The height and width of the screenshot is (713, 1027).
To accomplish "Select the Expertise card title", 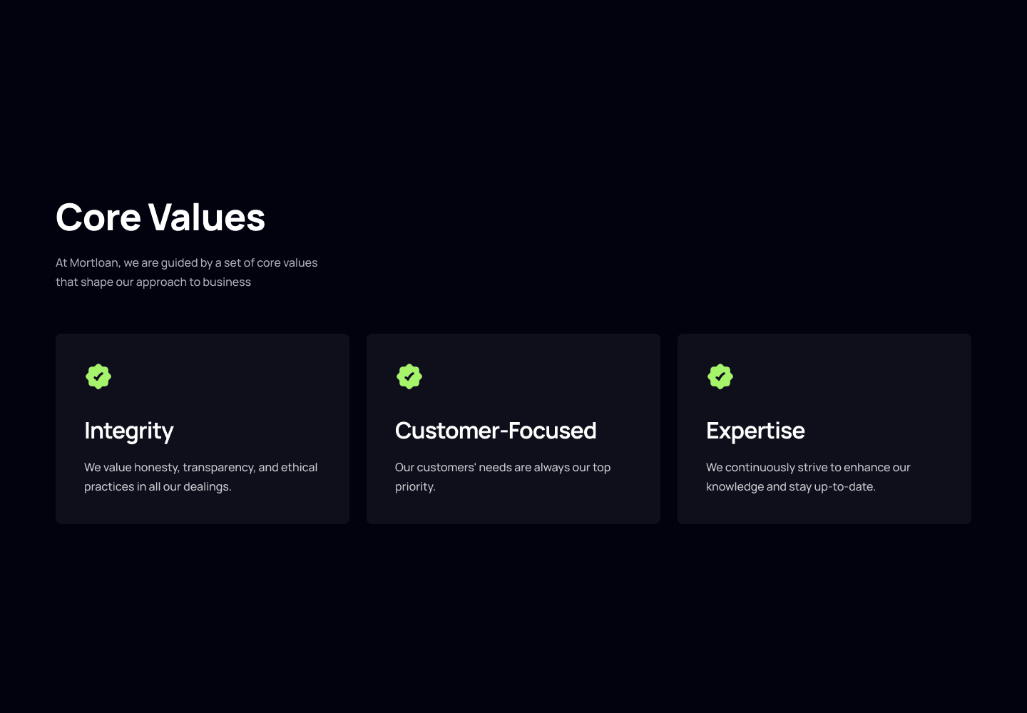I will 755,431.
